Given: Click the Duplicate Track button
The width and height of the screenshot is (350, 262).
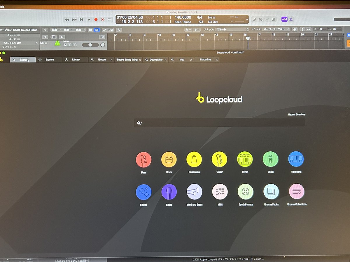Looking at the screenshot, I should 54,37.
